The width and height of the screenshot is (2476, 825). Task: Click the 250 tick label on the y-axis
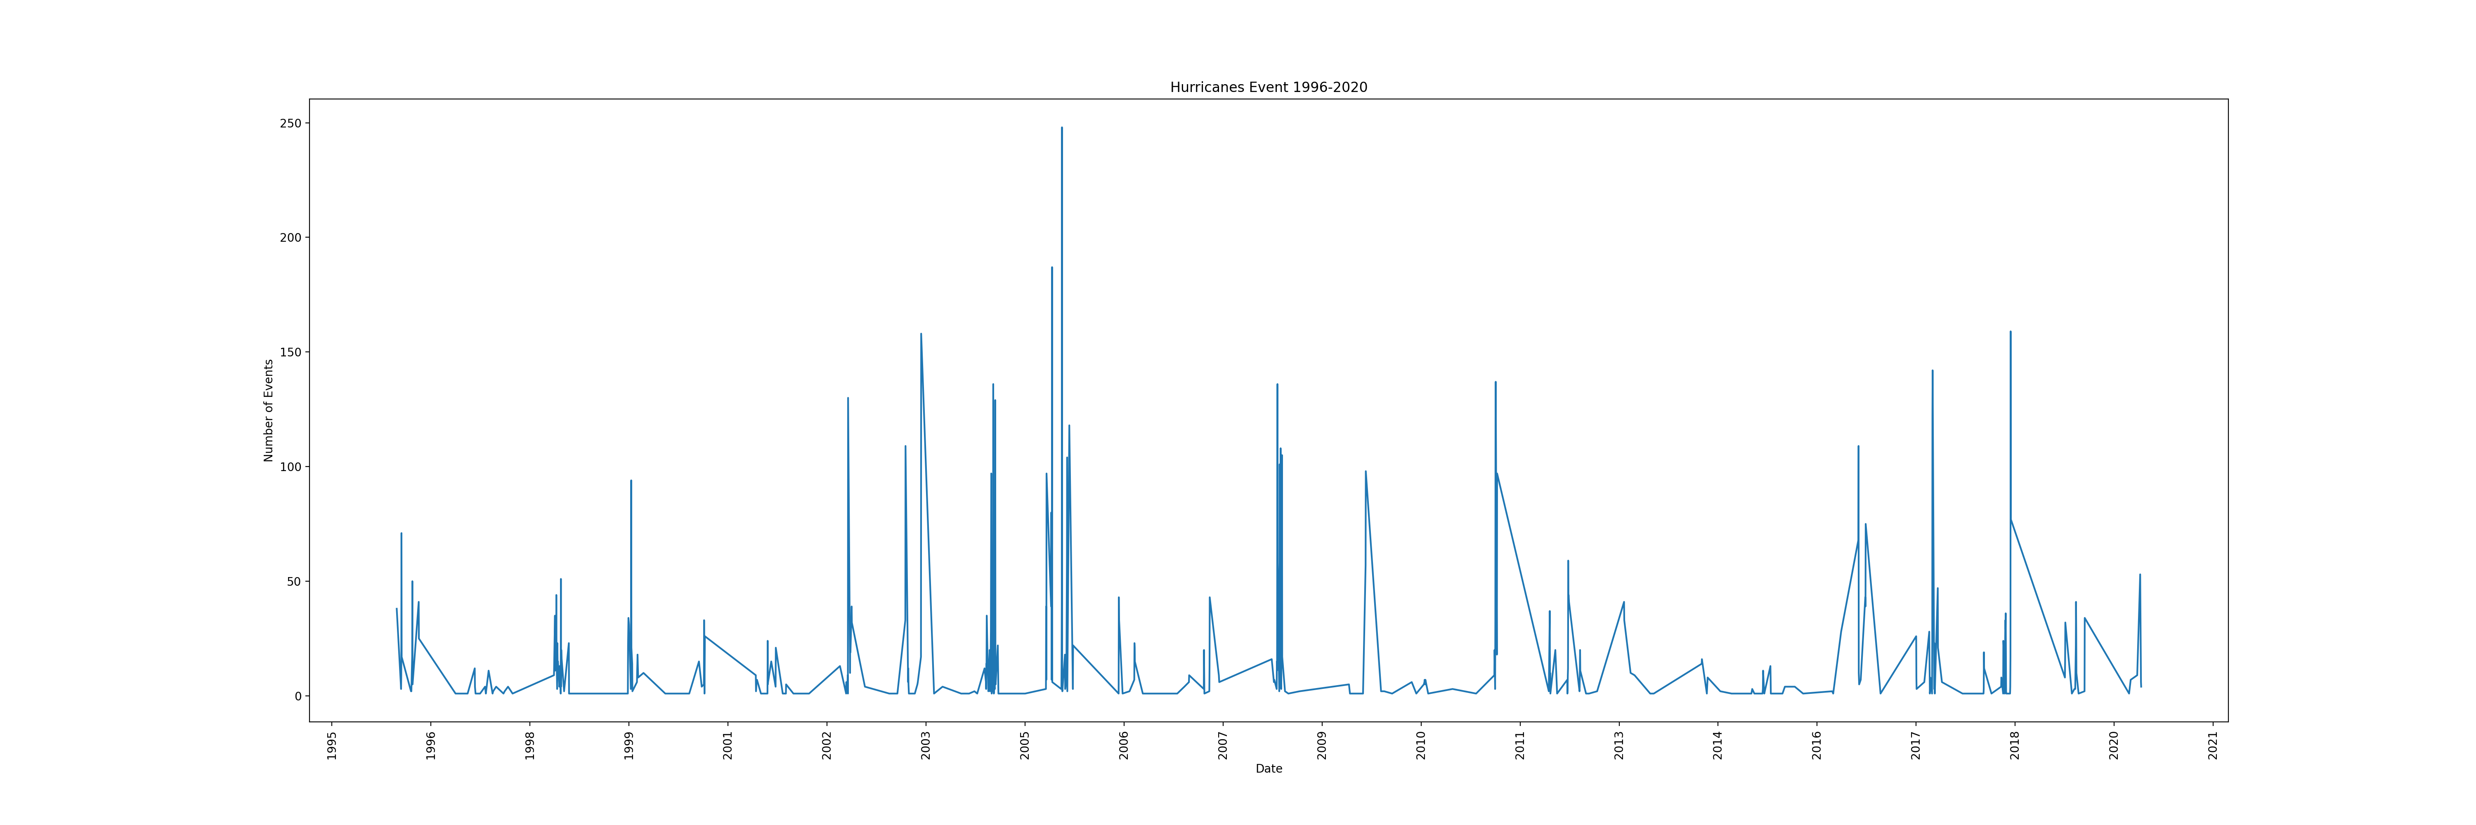pos(290,124)
